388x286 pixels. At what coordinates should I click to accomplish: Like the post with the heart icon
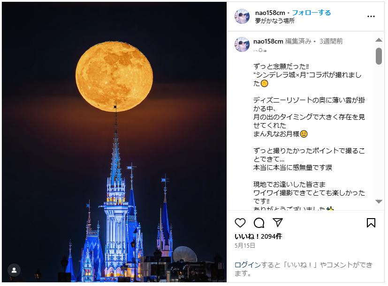point(240,223)
